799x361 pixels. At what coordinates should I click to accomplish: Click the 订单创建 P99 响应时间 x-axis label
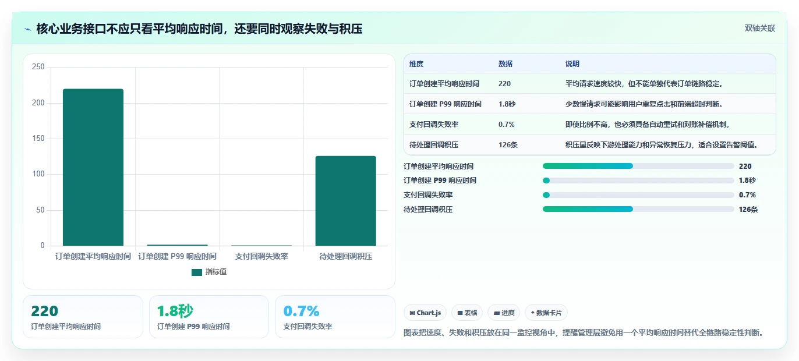pos(177,256)
